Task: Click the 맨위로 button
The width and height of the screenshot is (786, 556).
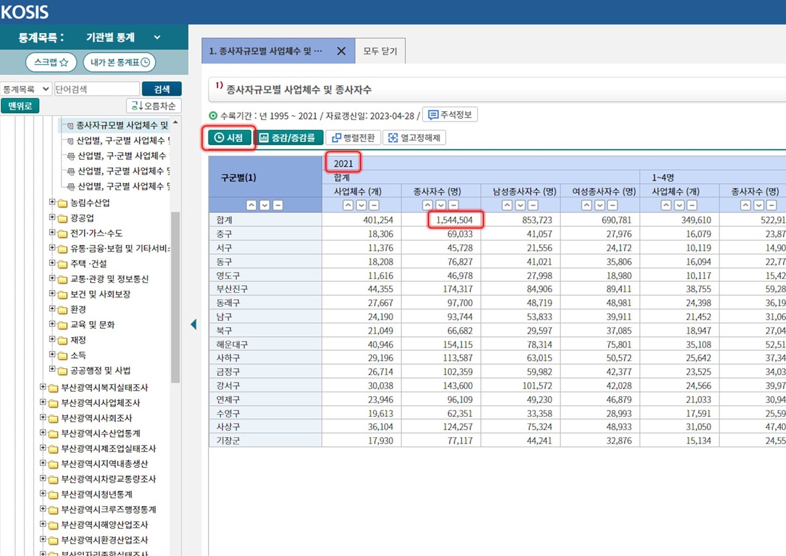Action: [x=20, y=106]
